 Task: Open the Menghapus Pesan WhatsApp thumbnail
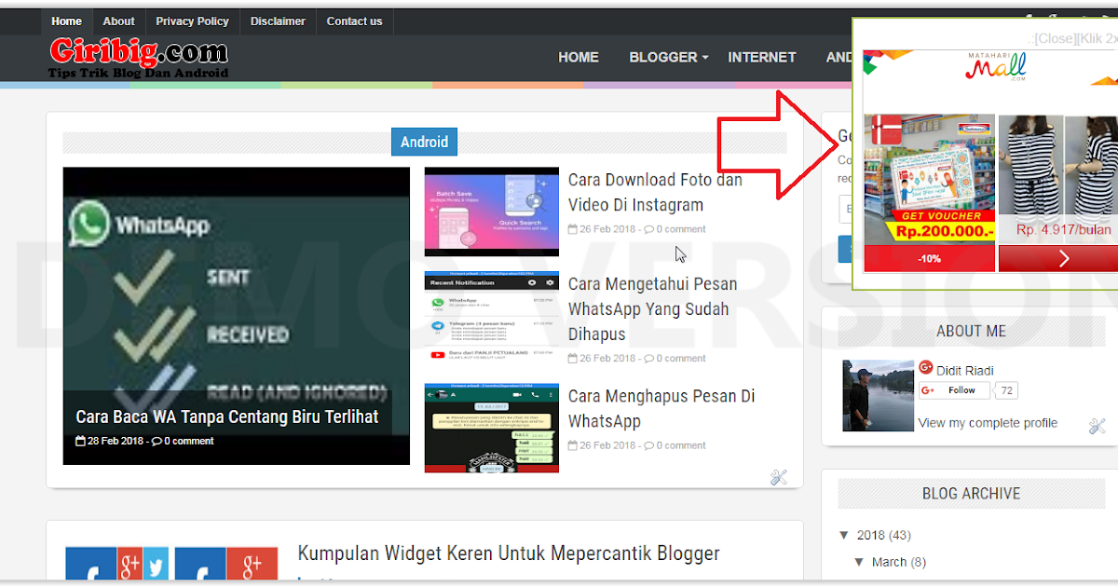[x=492, y=428]
